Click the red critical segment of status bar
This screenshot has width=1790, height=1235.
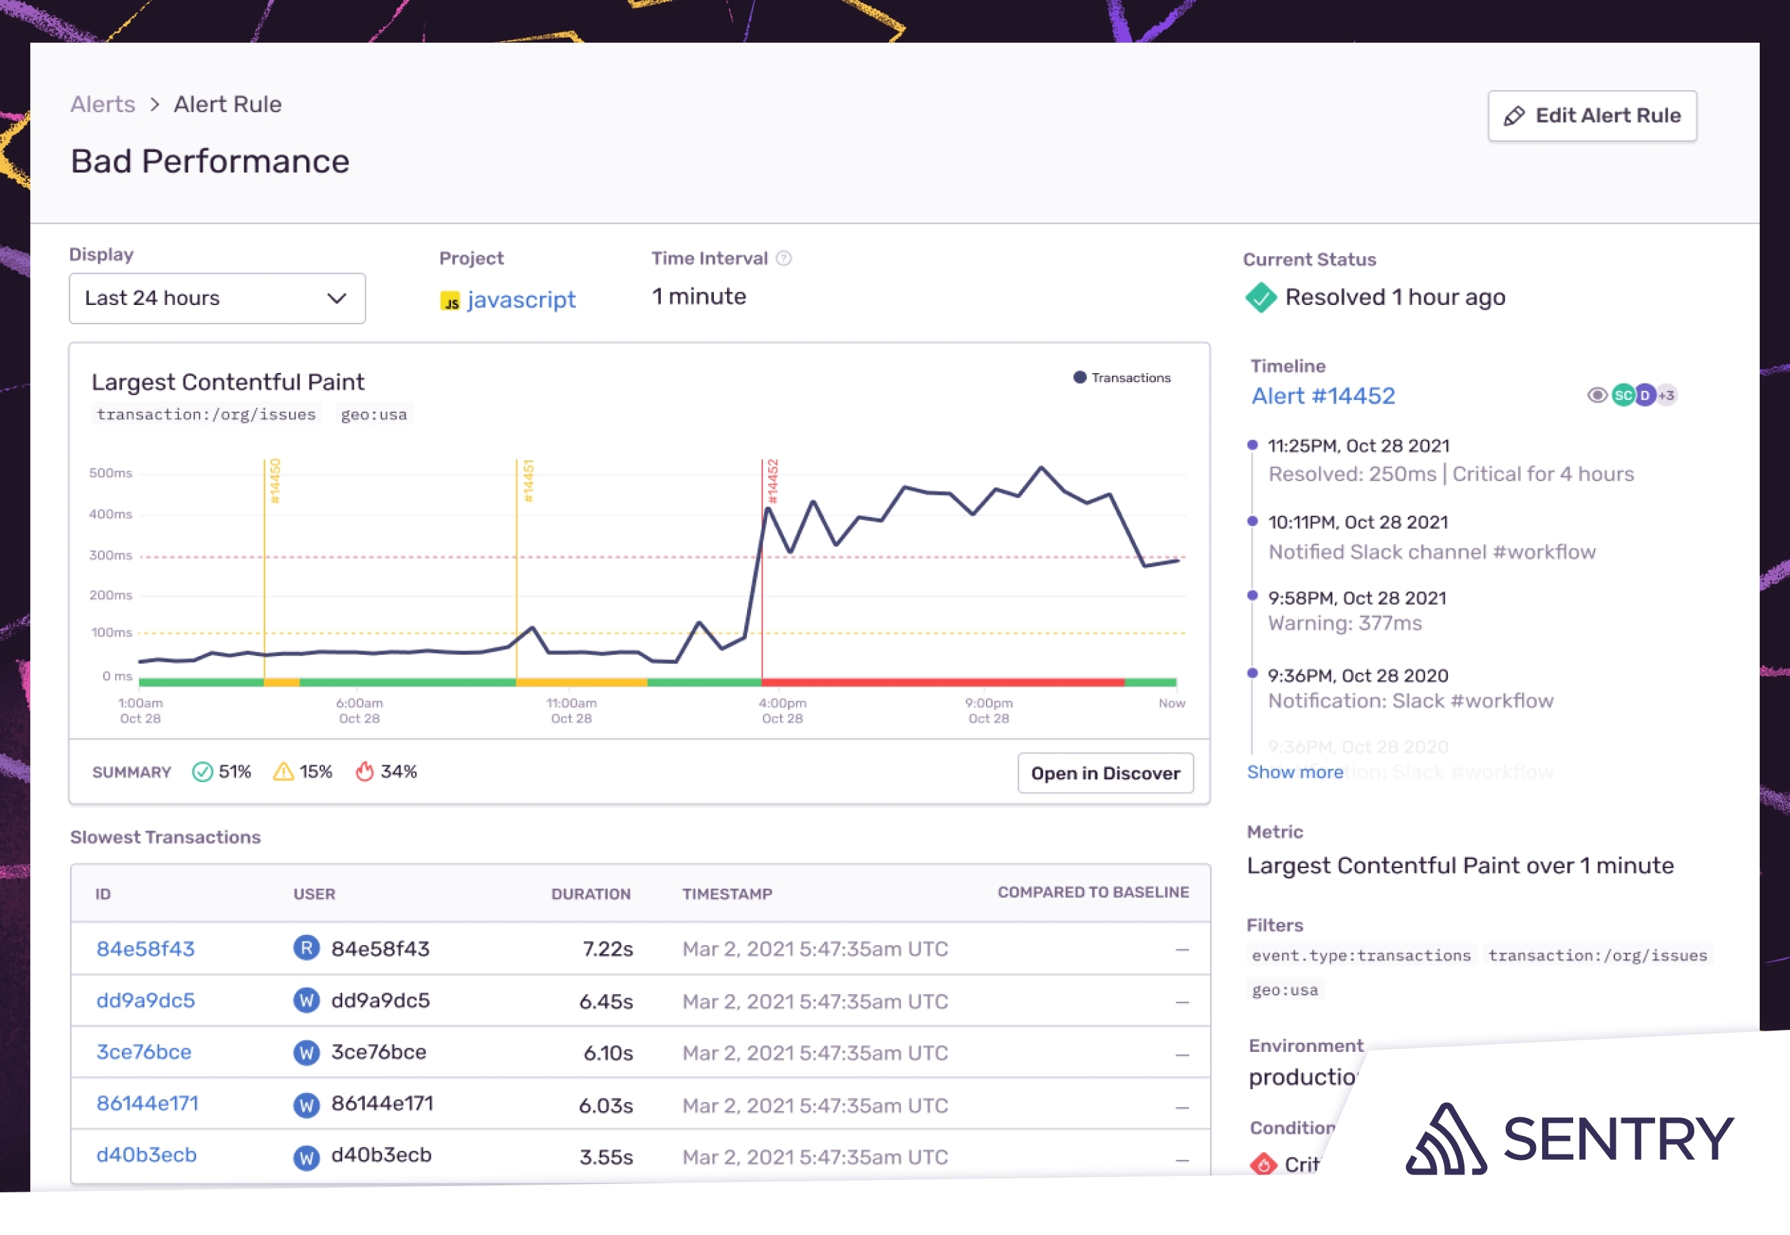point(942,682)
